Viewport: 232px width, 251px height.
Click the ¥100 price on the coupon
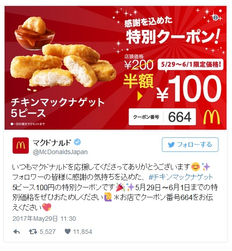point(189,89)
